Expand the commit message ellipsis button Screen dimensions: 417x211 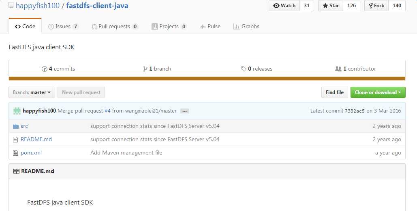[x=184, y=111]
